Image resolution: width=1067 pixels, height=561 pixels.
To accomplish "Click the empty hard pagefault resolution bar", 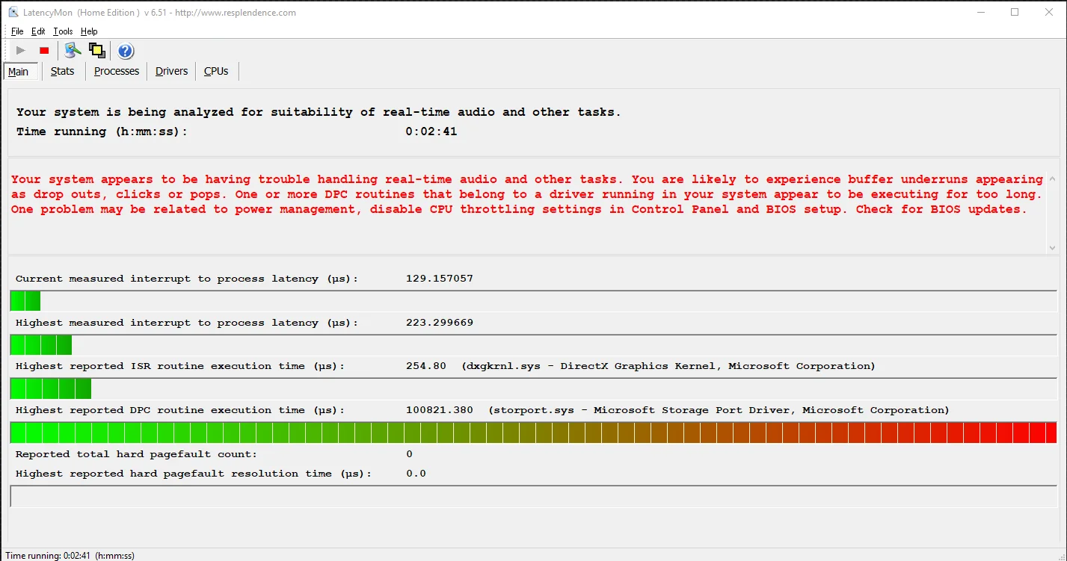I will coord(533,496).
